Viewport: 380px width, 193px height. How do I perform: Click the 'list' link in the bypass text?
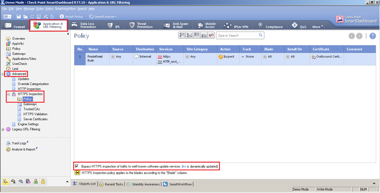pos(184,166)
